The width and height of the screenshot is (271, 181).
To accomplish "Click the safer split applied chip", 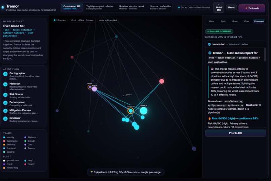I will (x=108, y=20).
